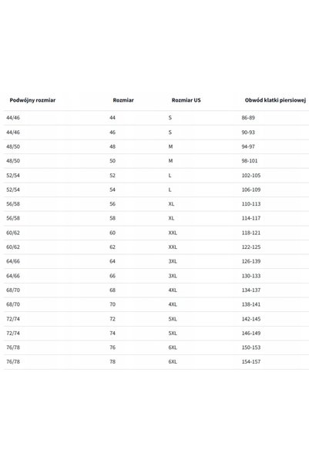This screenshot has height=463, width=309.
Task: Click the Podwójny rozmiar column header
Action: pyautogui.click(x=32, y=100)
